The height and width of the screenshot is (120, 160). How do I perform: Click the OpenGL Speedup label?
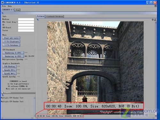[9, 76]
